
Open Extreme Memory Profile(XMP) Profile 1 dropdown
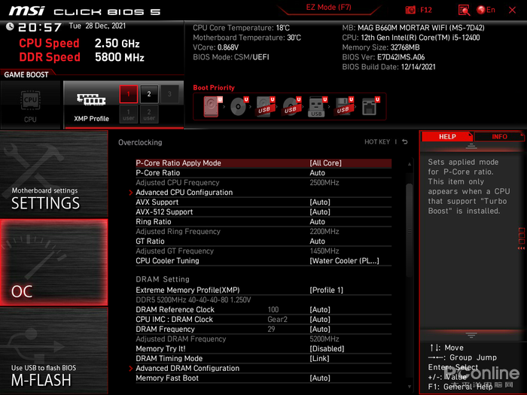326,290
